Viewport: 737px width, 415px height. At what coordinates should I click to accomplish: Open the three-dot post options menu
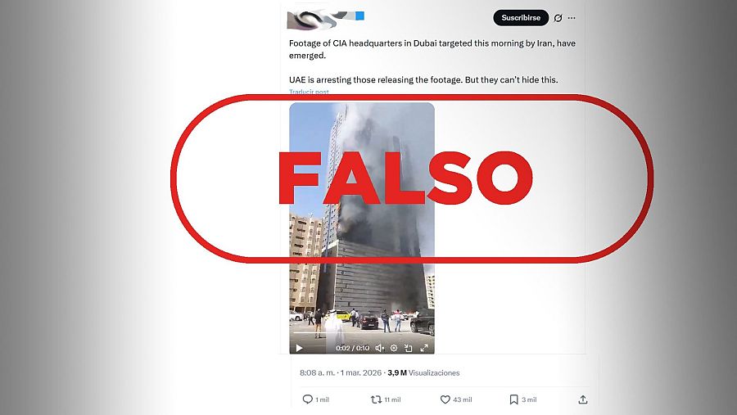(x=572, y=18)
